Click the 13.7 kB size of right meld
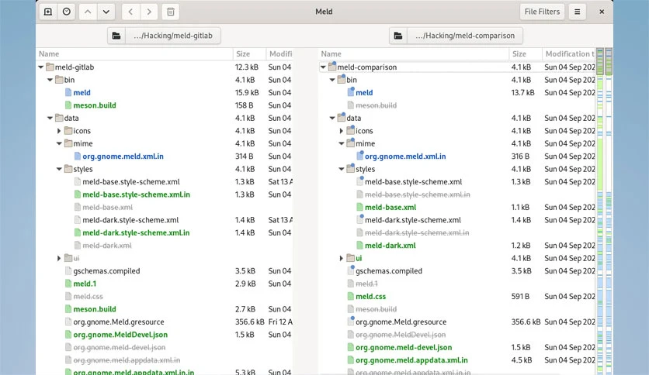Image resolution: width=649 pixels, height=375 pixels. (522, 92)
